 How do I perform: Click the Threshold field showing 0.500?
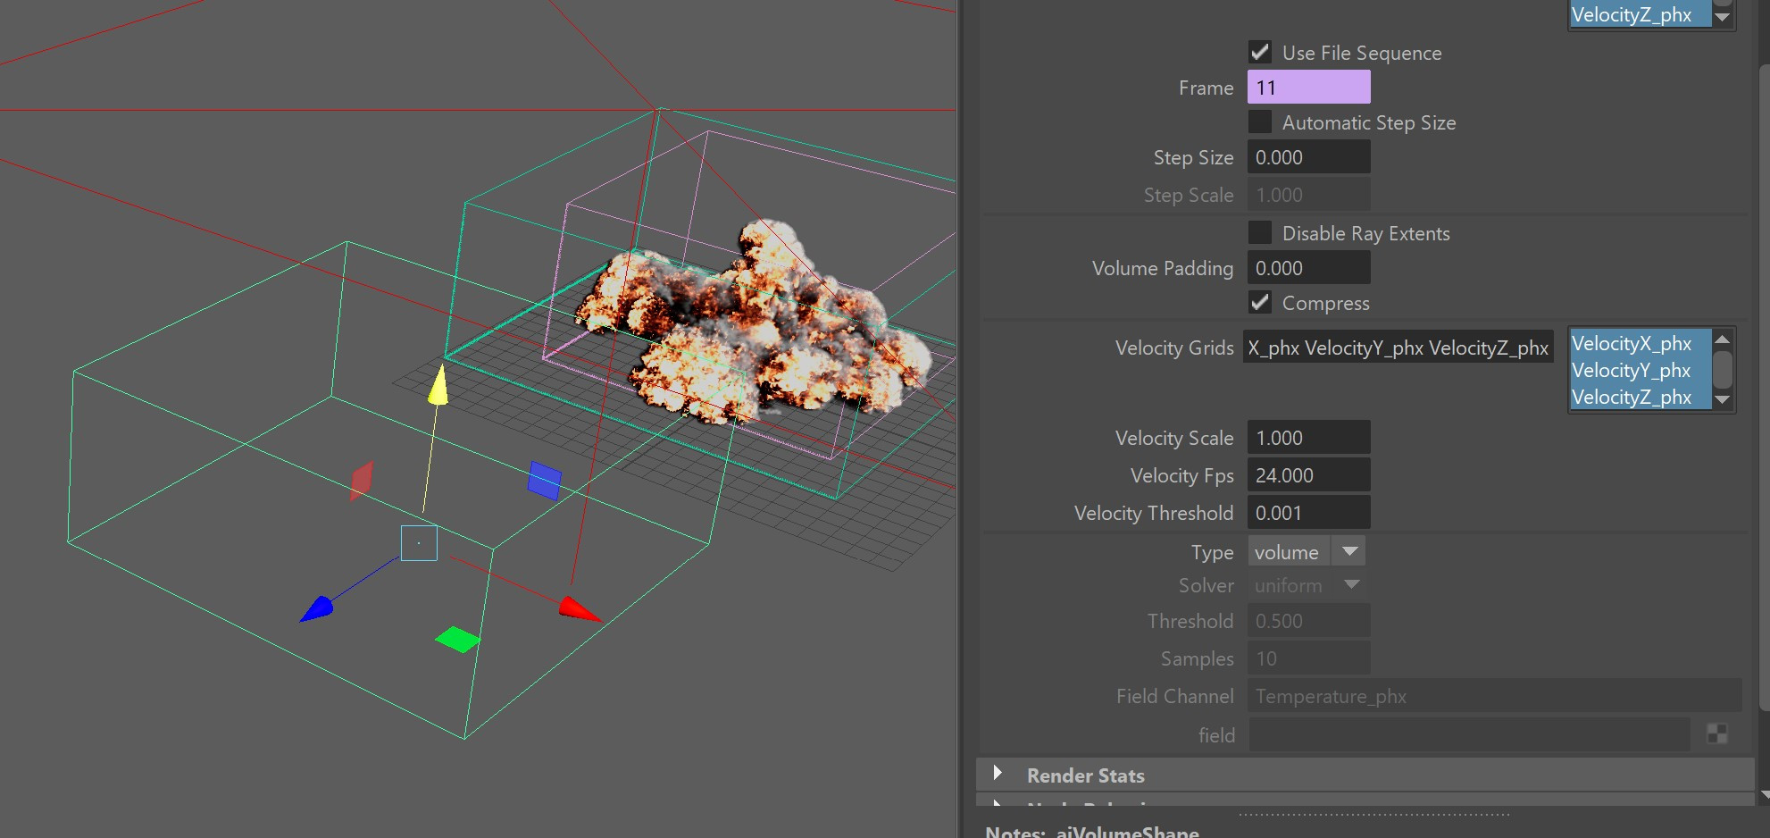tap(1308, 621)
